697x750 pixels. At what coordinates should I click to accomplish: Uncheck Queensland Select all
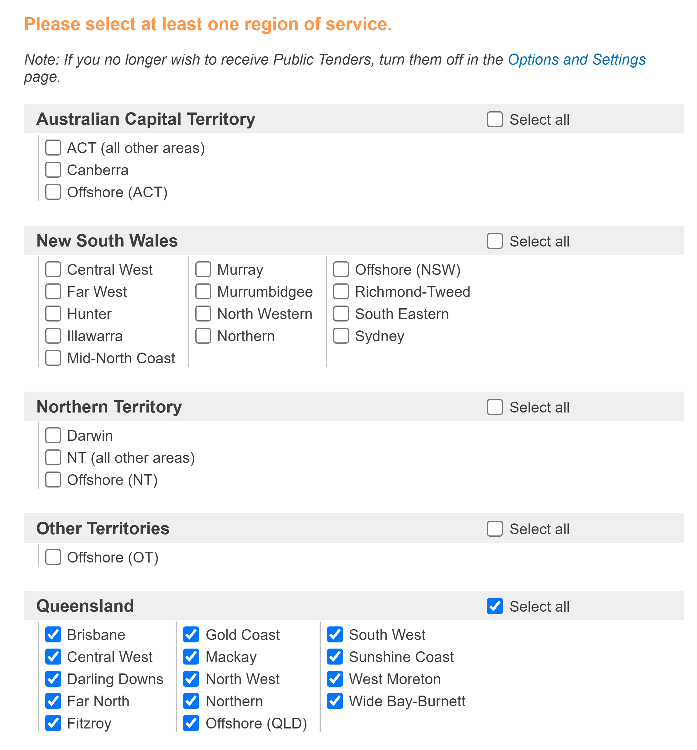[x=495, y=606]
